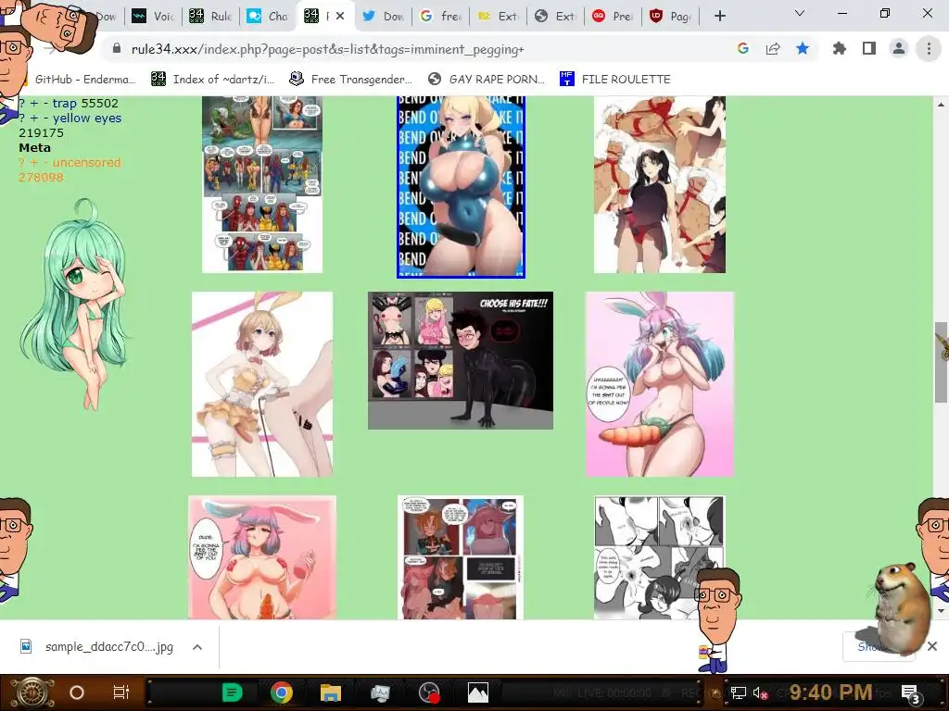The height and width of the screenshot is (711, 949).
Task: Open the Extensions puzzle menu
Action: coord(840,49)
